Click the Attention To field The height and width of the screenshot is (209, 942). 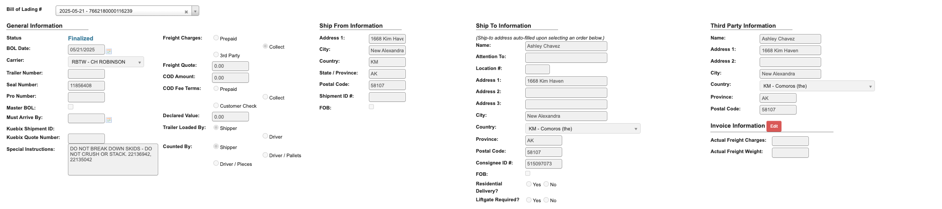point(566,58)
